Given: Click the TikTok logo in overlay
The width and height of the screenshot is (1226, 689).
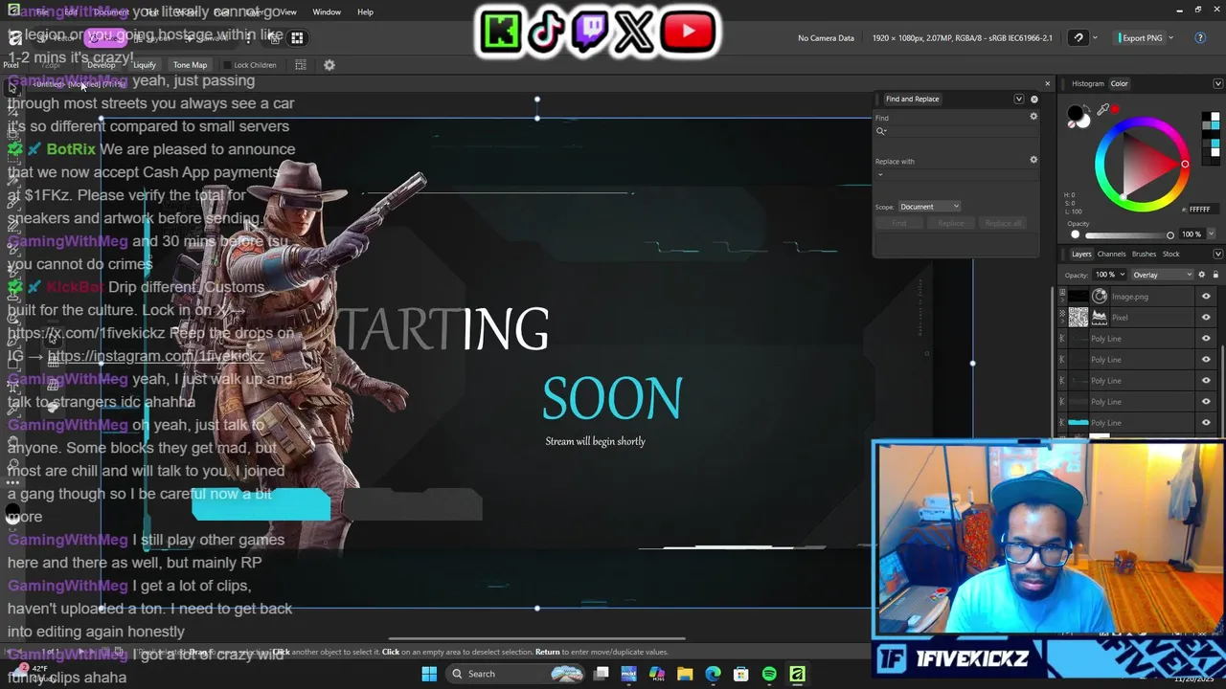Looking at the screenshot, I should point(546,33).
